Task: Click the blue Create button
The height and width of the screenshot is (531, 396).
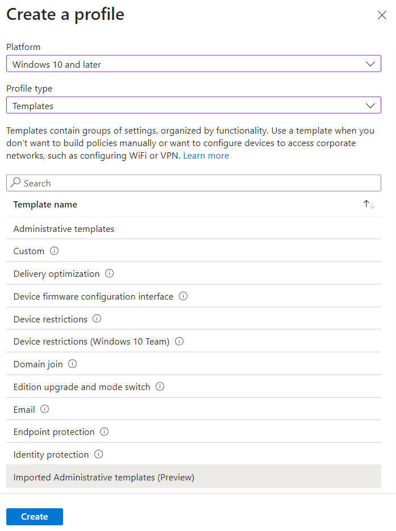Action: coord(35,516)
